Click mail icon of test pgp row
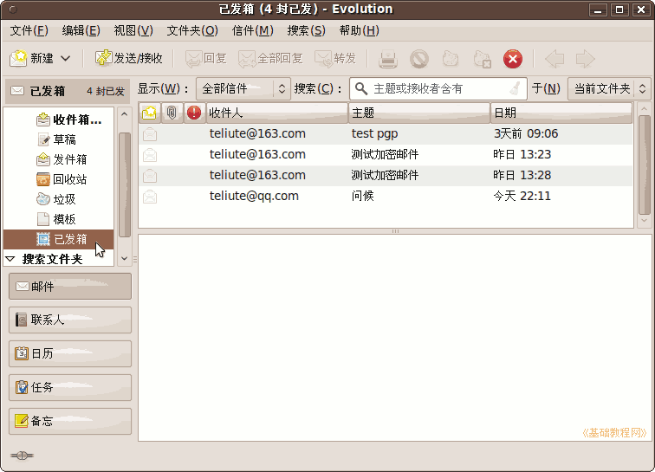Viewport: 655px width, 472px height. [150, 134]
